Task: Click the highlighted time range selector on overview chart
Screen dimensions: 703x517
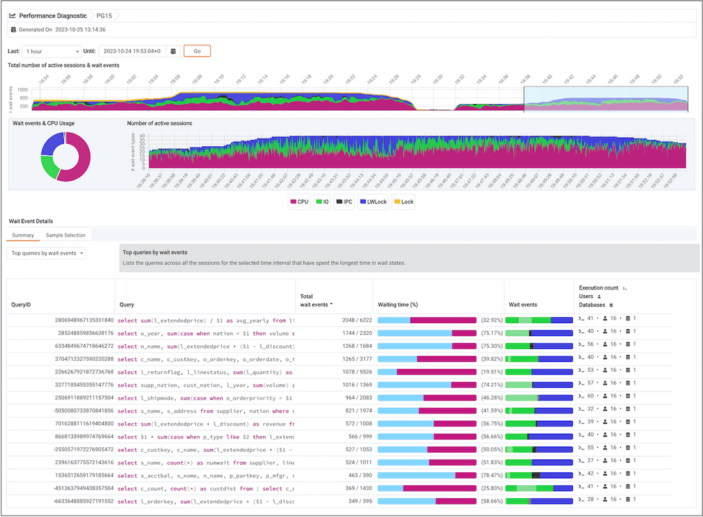Action: coord(605,98)
